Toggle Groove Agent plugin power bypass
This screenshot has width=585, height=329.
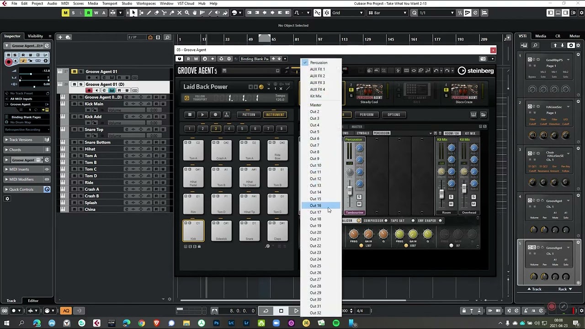179,58
